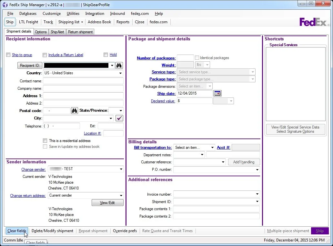Open Invoice number dropdown
The height and width of the screenshot is (246, 333).
(257, 194)
